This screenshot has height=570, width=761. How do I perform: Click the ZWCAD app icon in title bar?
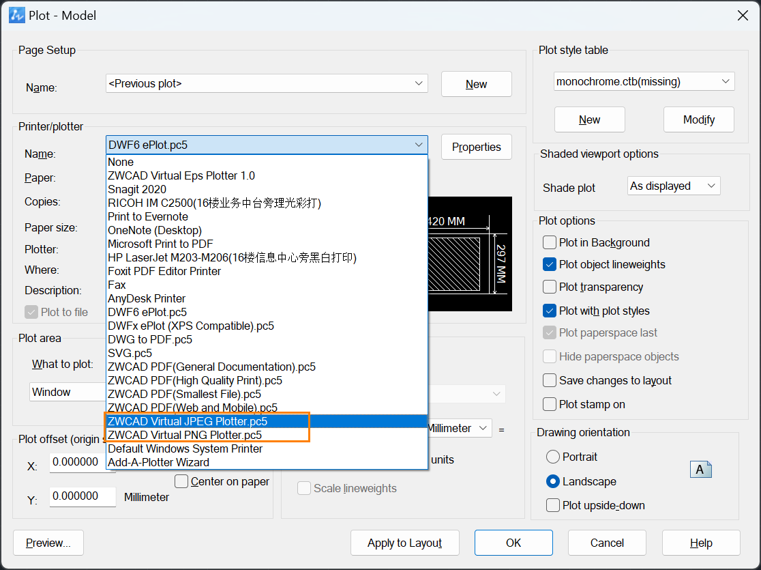pos(17,15)
